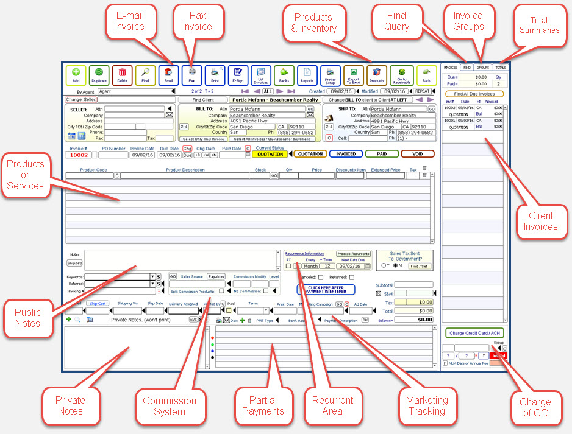Switch to the TOTALS tab

click(500, 67)
